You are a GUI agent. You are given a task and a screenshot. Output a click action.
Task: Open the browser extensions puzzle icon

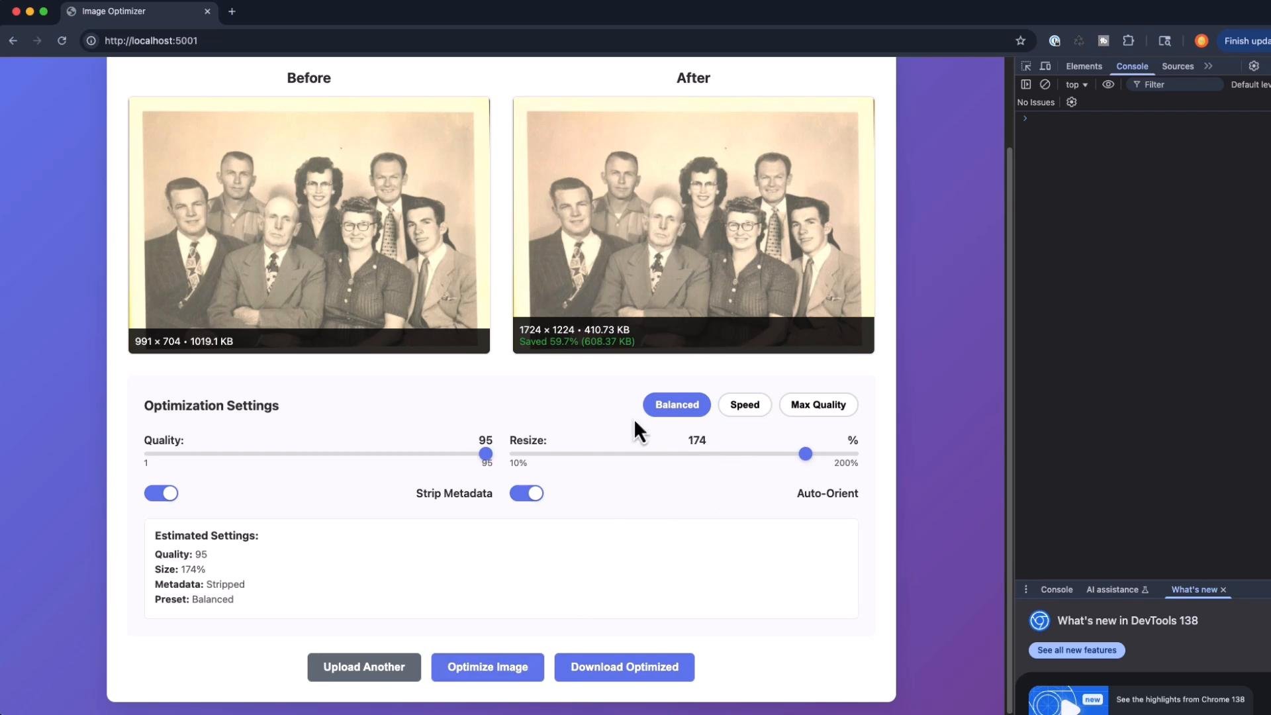pos(1129,40)
